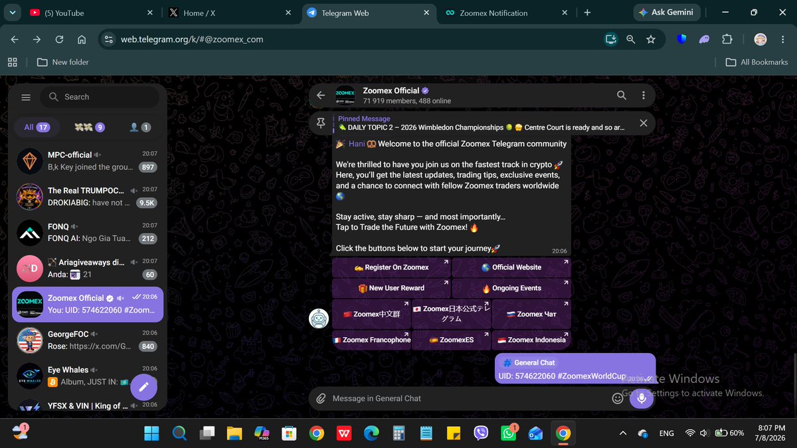Click the Message in General Chat field
Viewport: 797px width, 448px height.
(468, 398)
